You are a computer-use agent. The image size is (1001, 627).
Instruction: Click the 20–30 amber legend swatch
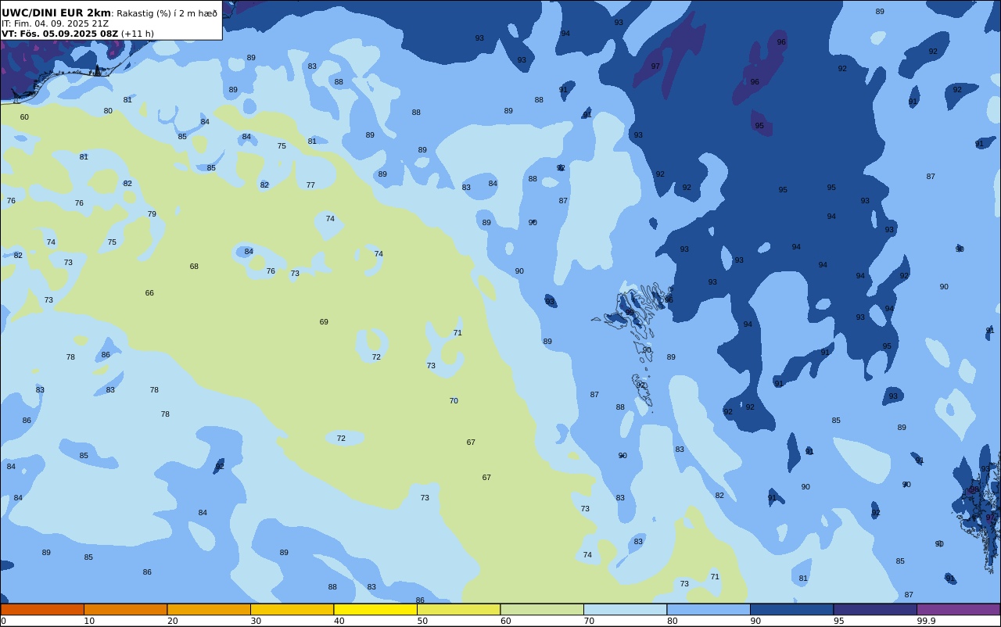point(209,609)
